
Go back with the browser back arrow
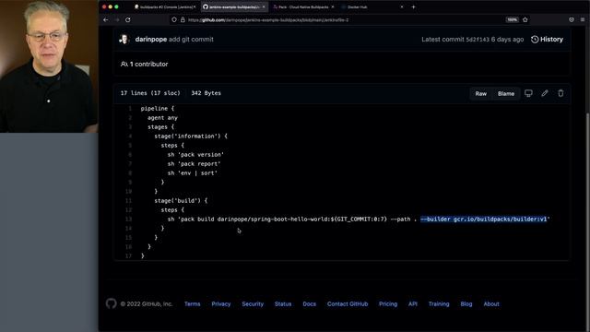tap(106, 20)
